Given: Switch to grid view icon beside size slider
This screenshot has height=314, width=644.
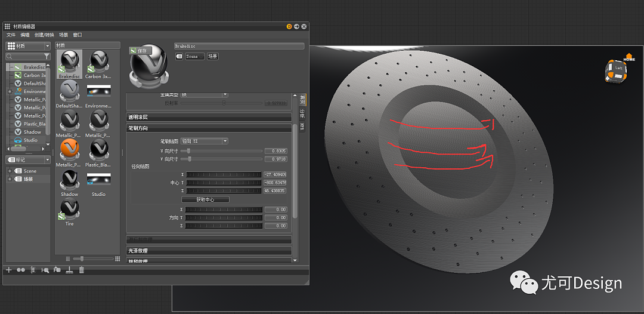Looking at the screenshot, I should click(117, 258).
